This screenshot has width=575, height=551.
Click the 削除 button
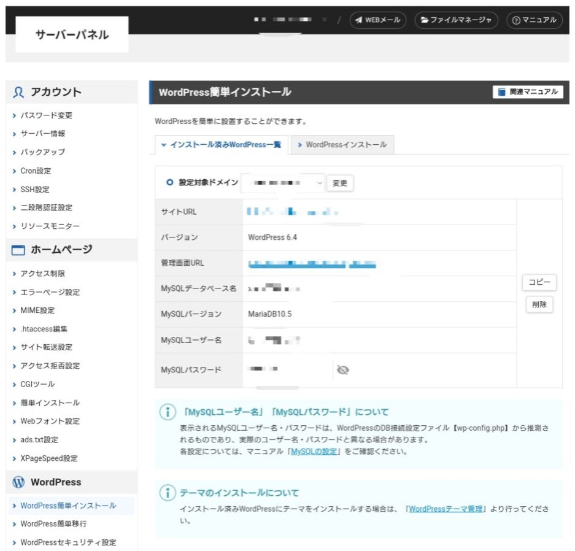(539, 304)
